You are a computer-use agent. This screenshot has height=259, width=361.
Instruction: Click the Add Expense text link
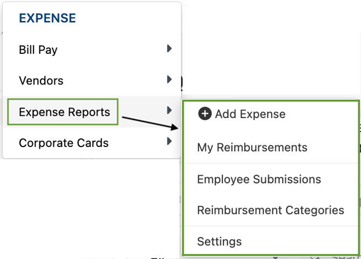pyautogui.click(x=250, y=114)
